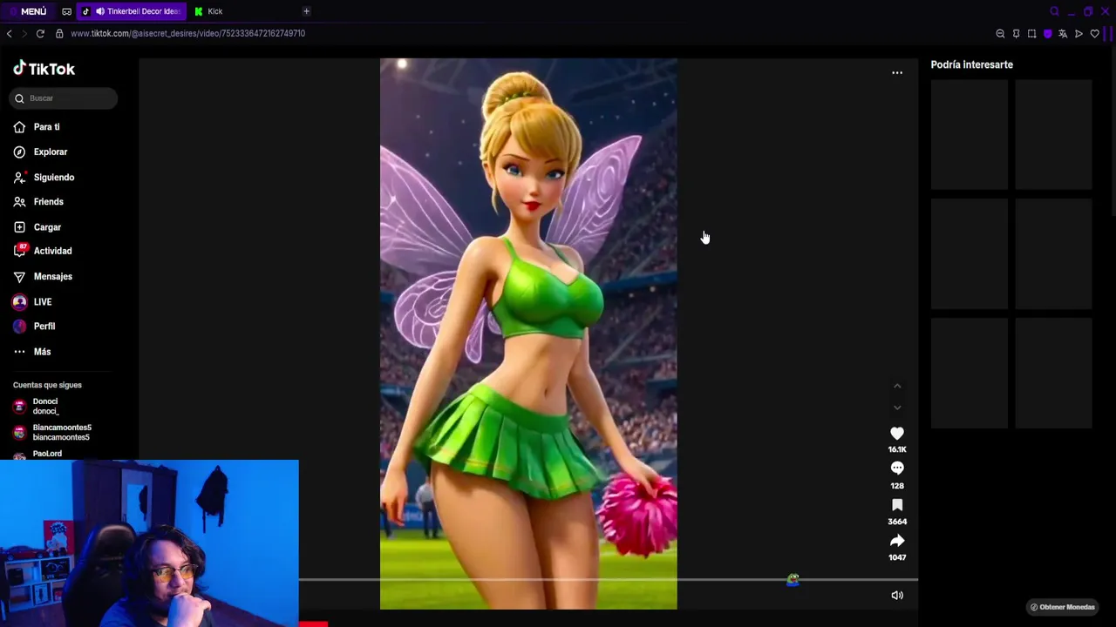Save video with the bookmark icon

coord(897,505)
